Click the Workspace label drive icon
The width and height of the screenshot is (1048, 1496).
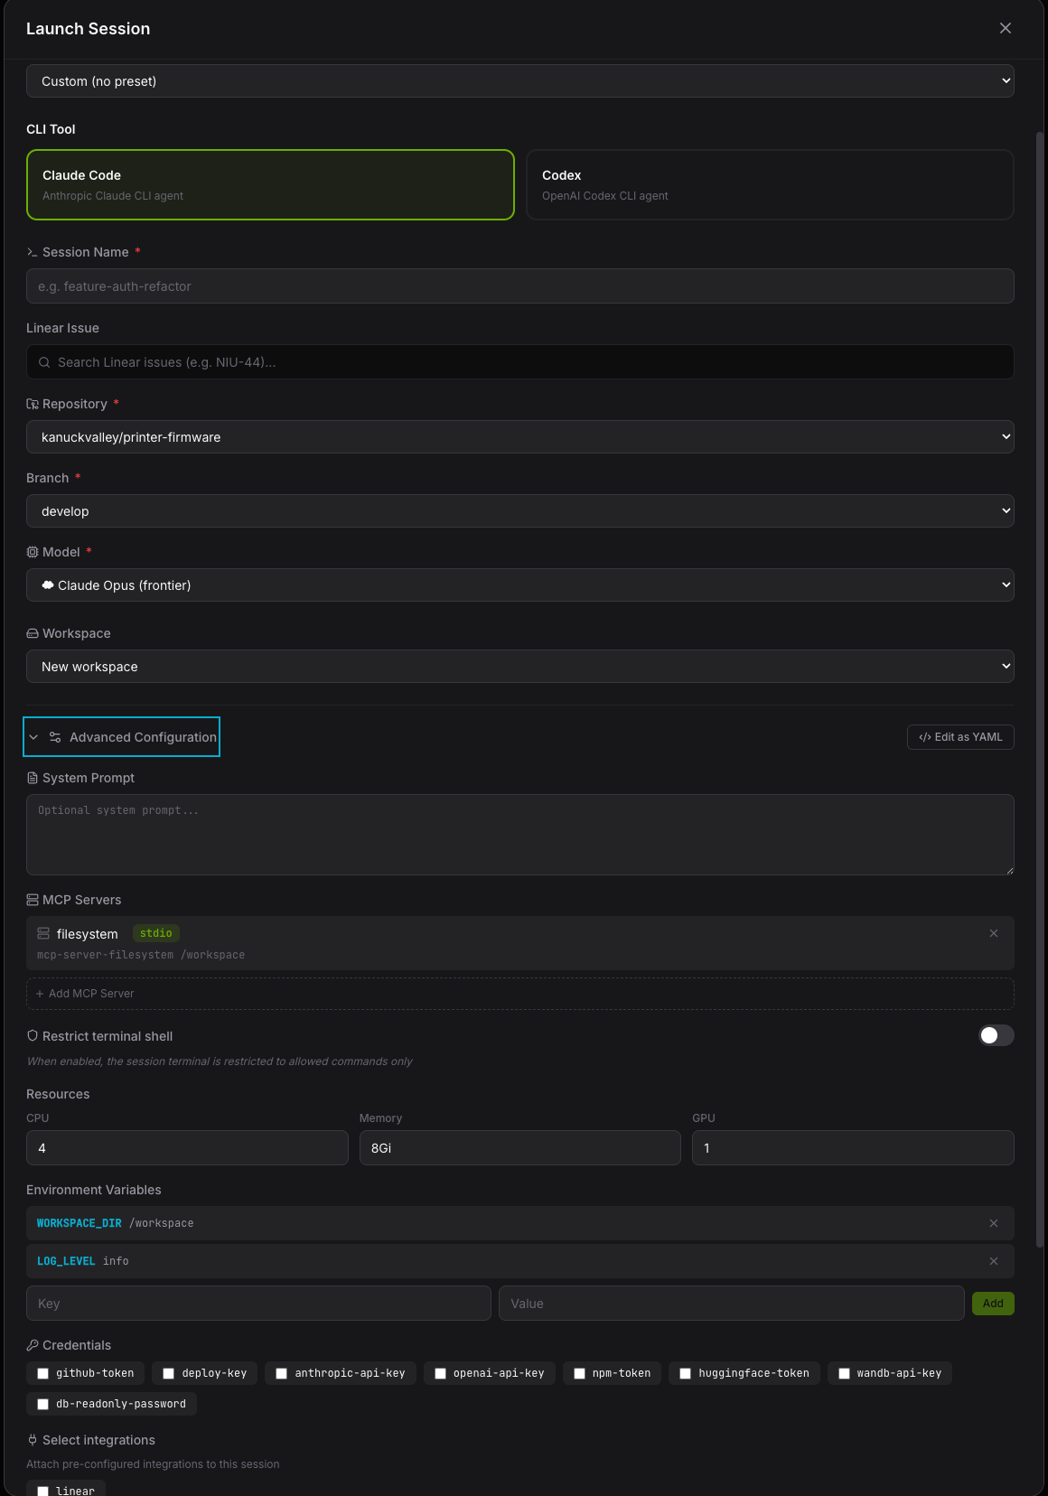click(33, 633)
